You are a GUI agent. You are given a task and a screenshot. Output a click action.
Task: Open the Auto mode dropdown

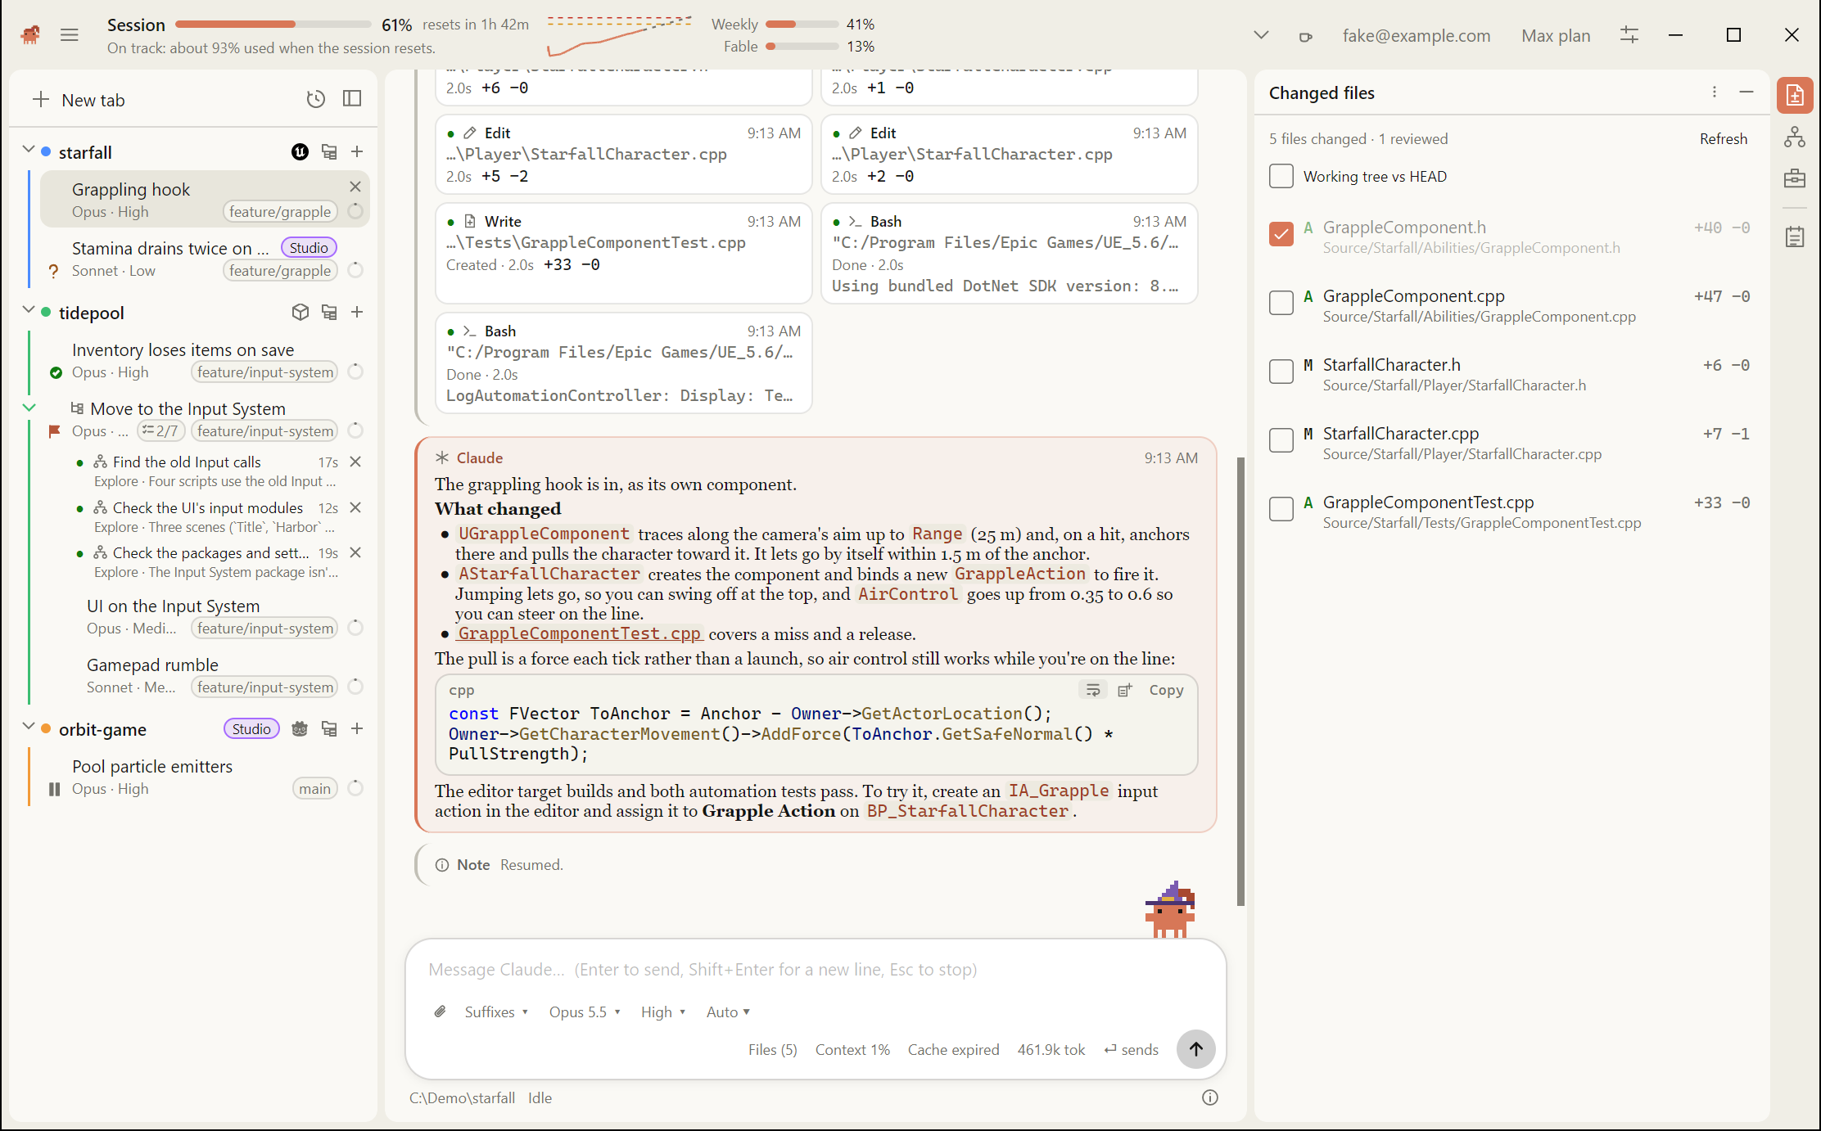tap(728, 1012)
